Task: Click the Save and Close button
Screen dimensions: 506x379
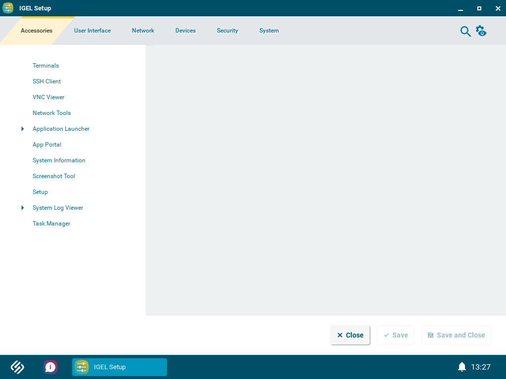Action: [456, 335]
